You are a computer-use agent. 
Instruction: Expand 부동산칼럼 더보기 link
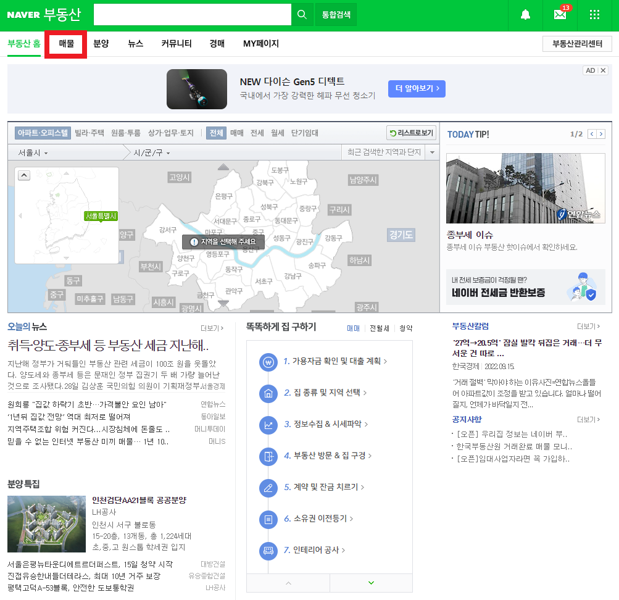[589, 327]
